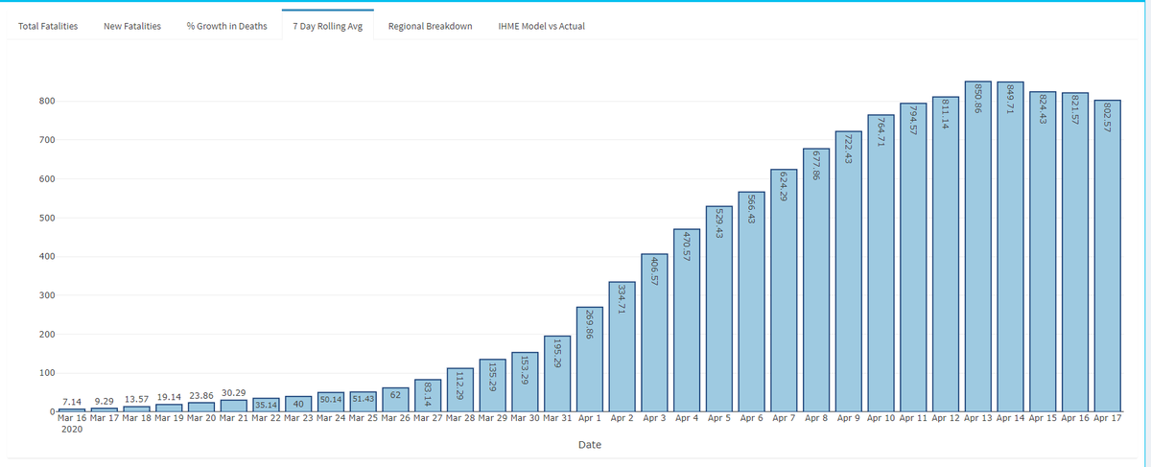Click the value label 13.57
The height and width of the screenshot is (467, 1151).
[x=137, y=399]
